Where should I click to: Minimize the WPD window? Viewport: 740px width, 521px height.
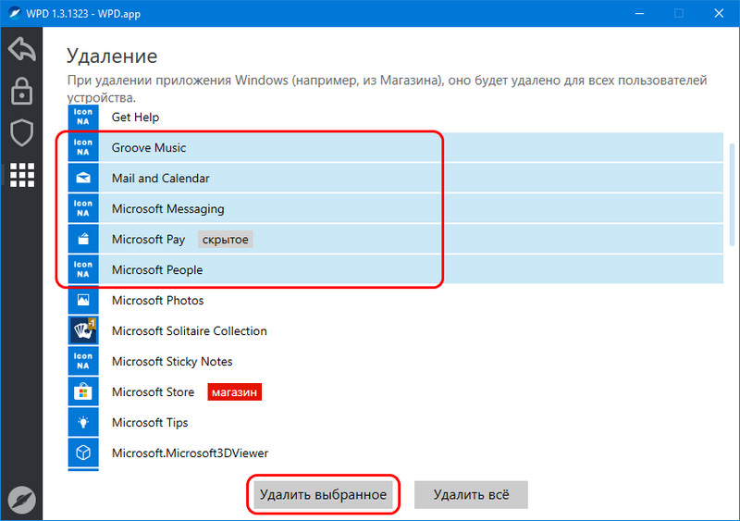coord(639,13)
